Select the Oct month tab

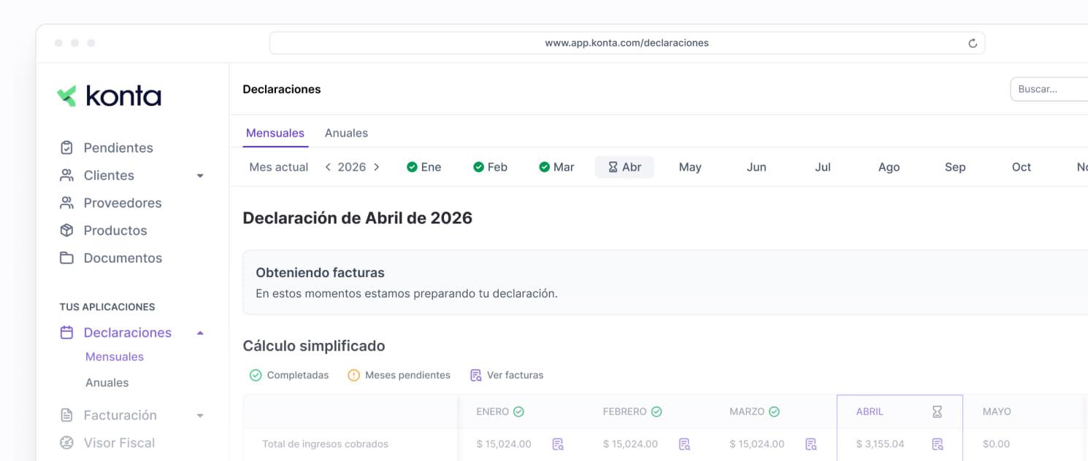click(x=1022, y=167)
